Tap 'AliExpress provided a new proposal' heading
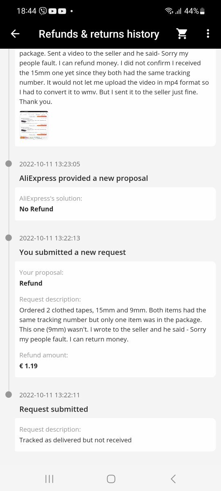 tap(83, 178)
